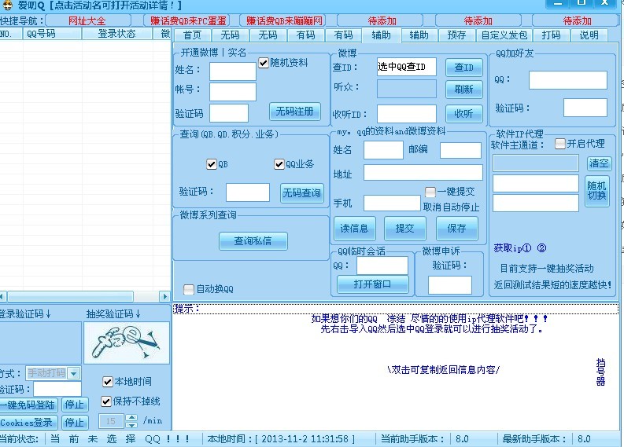
Task: Open the 说明 tab
Action: pos(589,35)
